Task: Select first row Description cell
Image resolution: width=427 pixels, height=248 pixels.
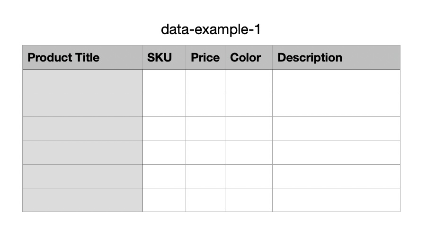Action: pyautogui.click(x=336, y=81)
